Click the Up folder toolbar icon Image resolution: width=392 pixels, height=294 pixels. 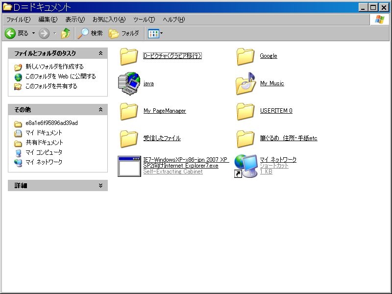pos(65,33)
